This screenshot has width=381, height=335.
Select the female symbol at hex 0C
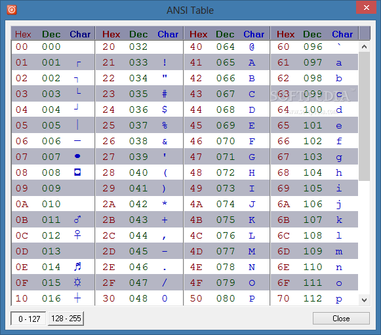pos(77,235)
